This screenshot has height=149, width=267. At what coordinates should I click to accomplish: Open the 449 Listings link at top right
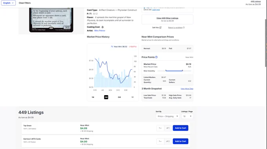pyautogui.click(x=256, y=1)
